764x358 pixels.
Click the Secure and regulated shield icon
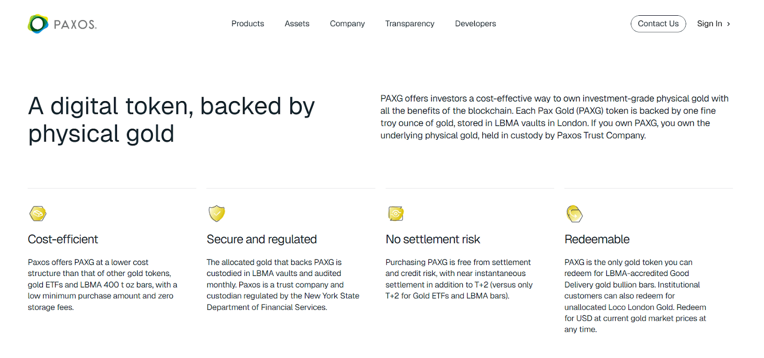point(217,214)
